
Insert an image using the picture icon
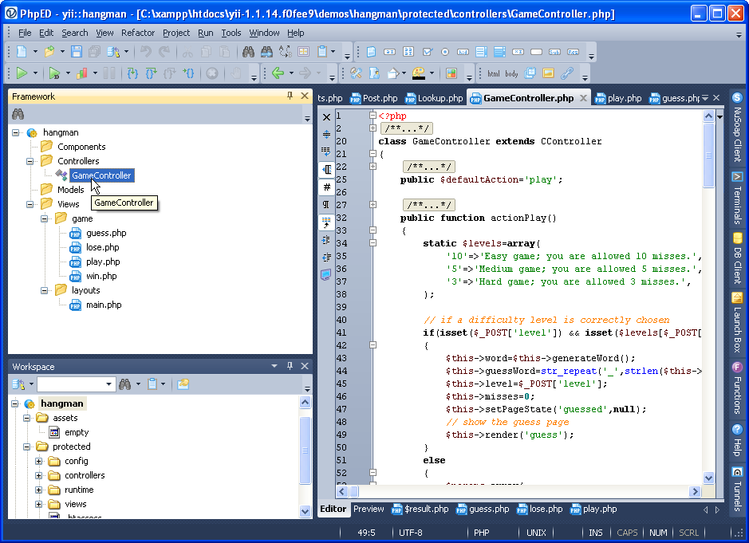[548, 73]
